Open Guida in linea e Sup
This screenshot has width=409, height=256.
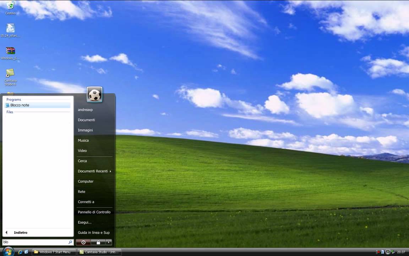tap(94, 233)
